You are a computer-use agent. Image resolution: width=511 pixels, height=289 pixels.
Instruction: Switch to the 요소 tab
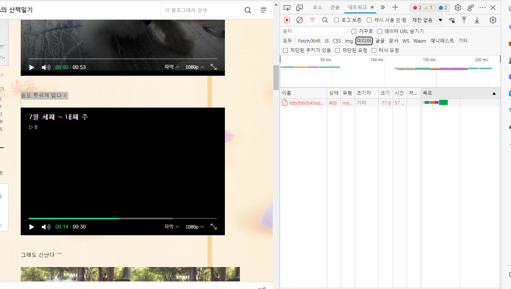tap(317, 7)
